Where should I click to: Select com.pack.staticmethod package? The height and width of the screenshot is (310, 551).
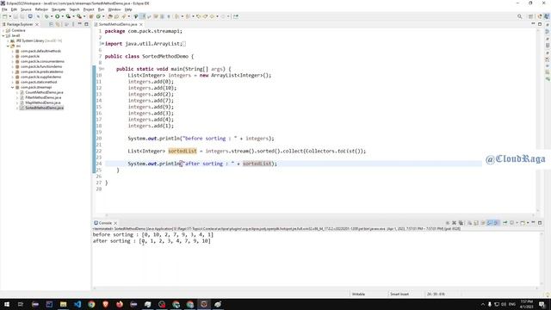38,82
